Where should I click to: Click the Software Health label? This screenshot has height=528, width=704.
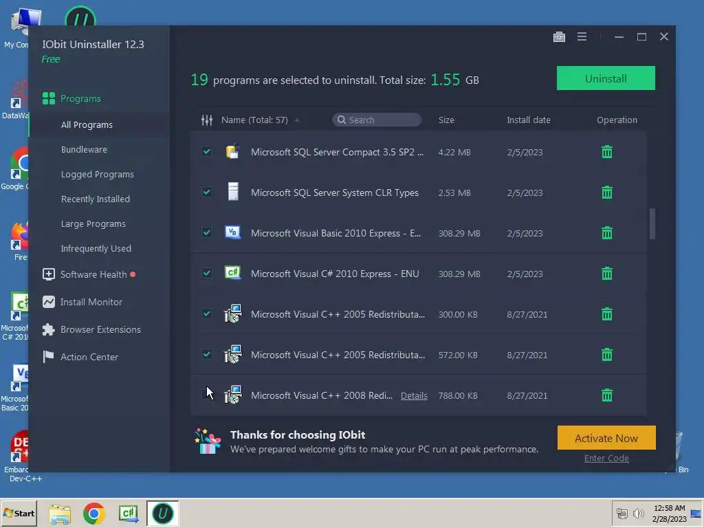[93, 274]
